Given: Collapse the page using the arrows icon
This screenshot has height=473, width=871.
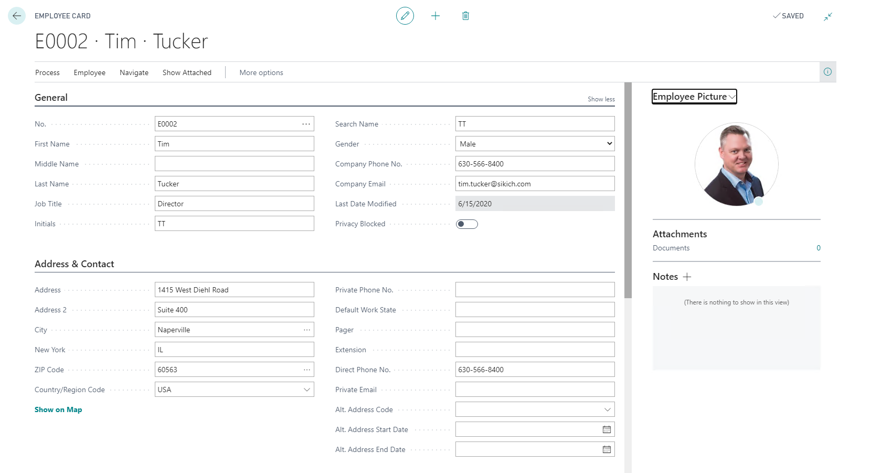Looking at the screenshot, I should click(x=828, y=17).
